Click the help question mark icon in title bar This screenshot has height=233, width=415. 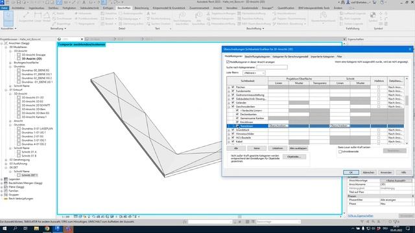[x=382, y=2]
